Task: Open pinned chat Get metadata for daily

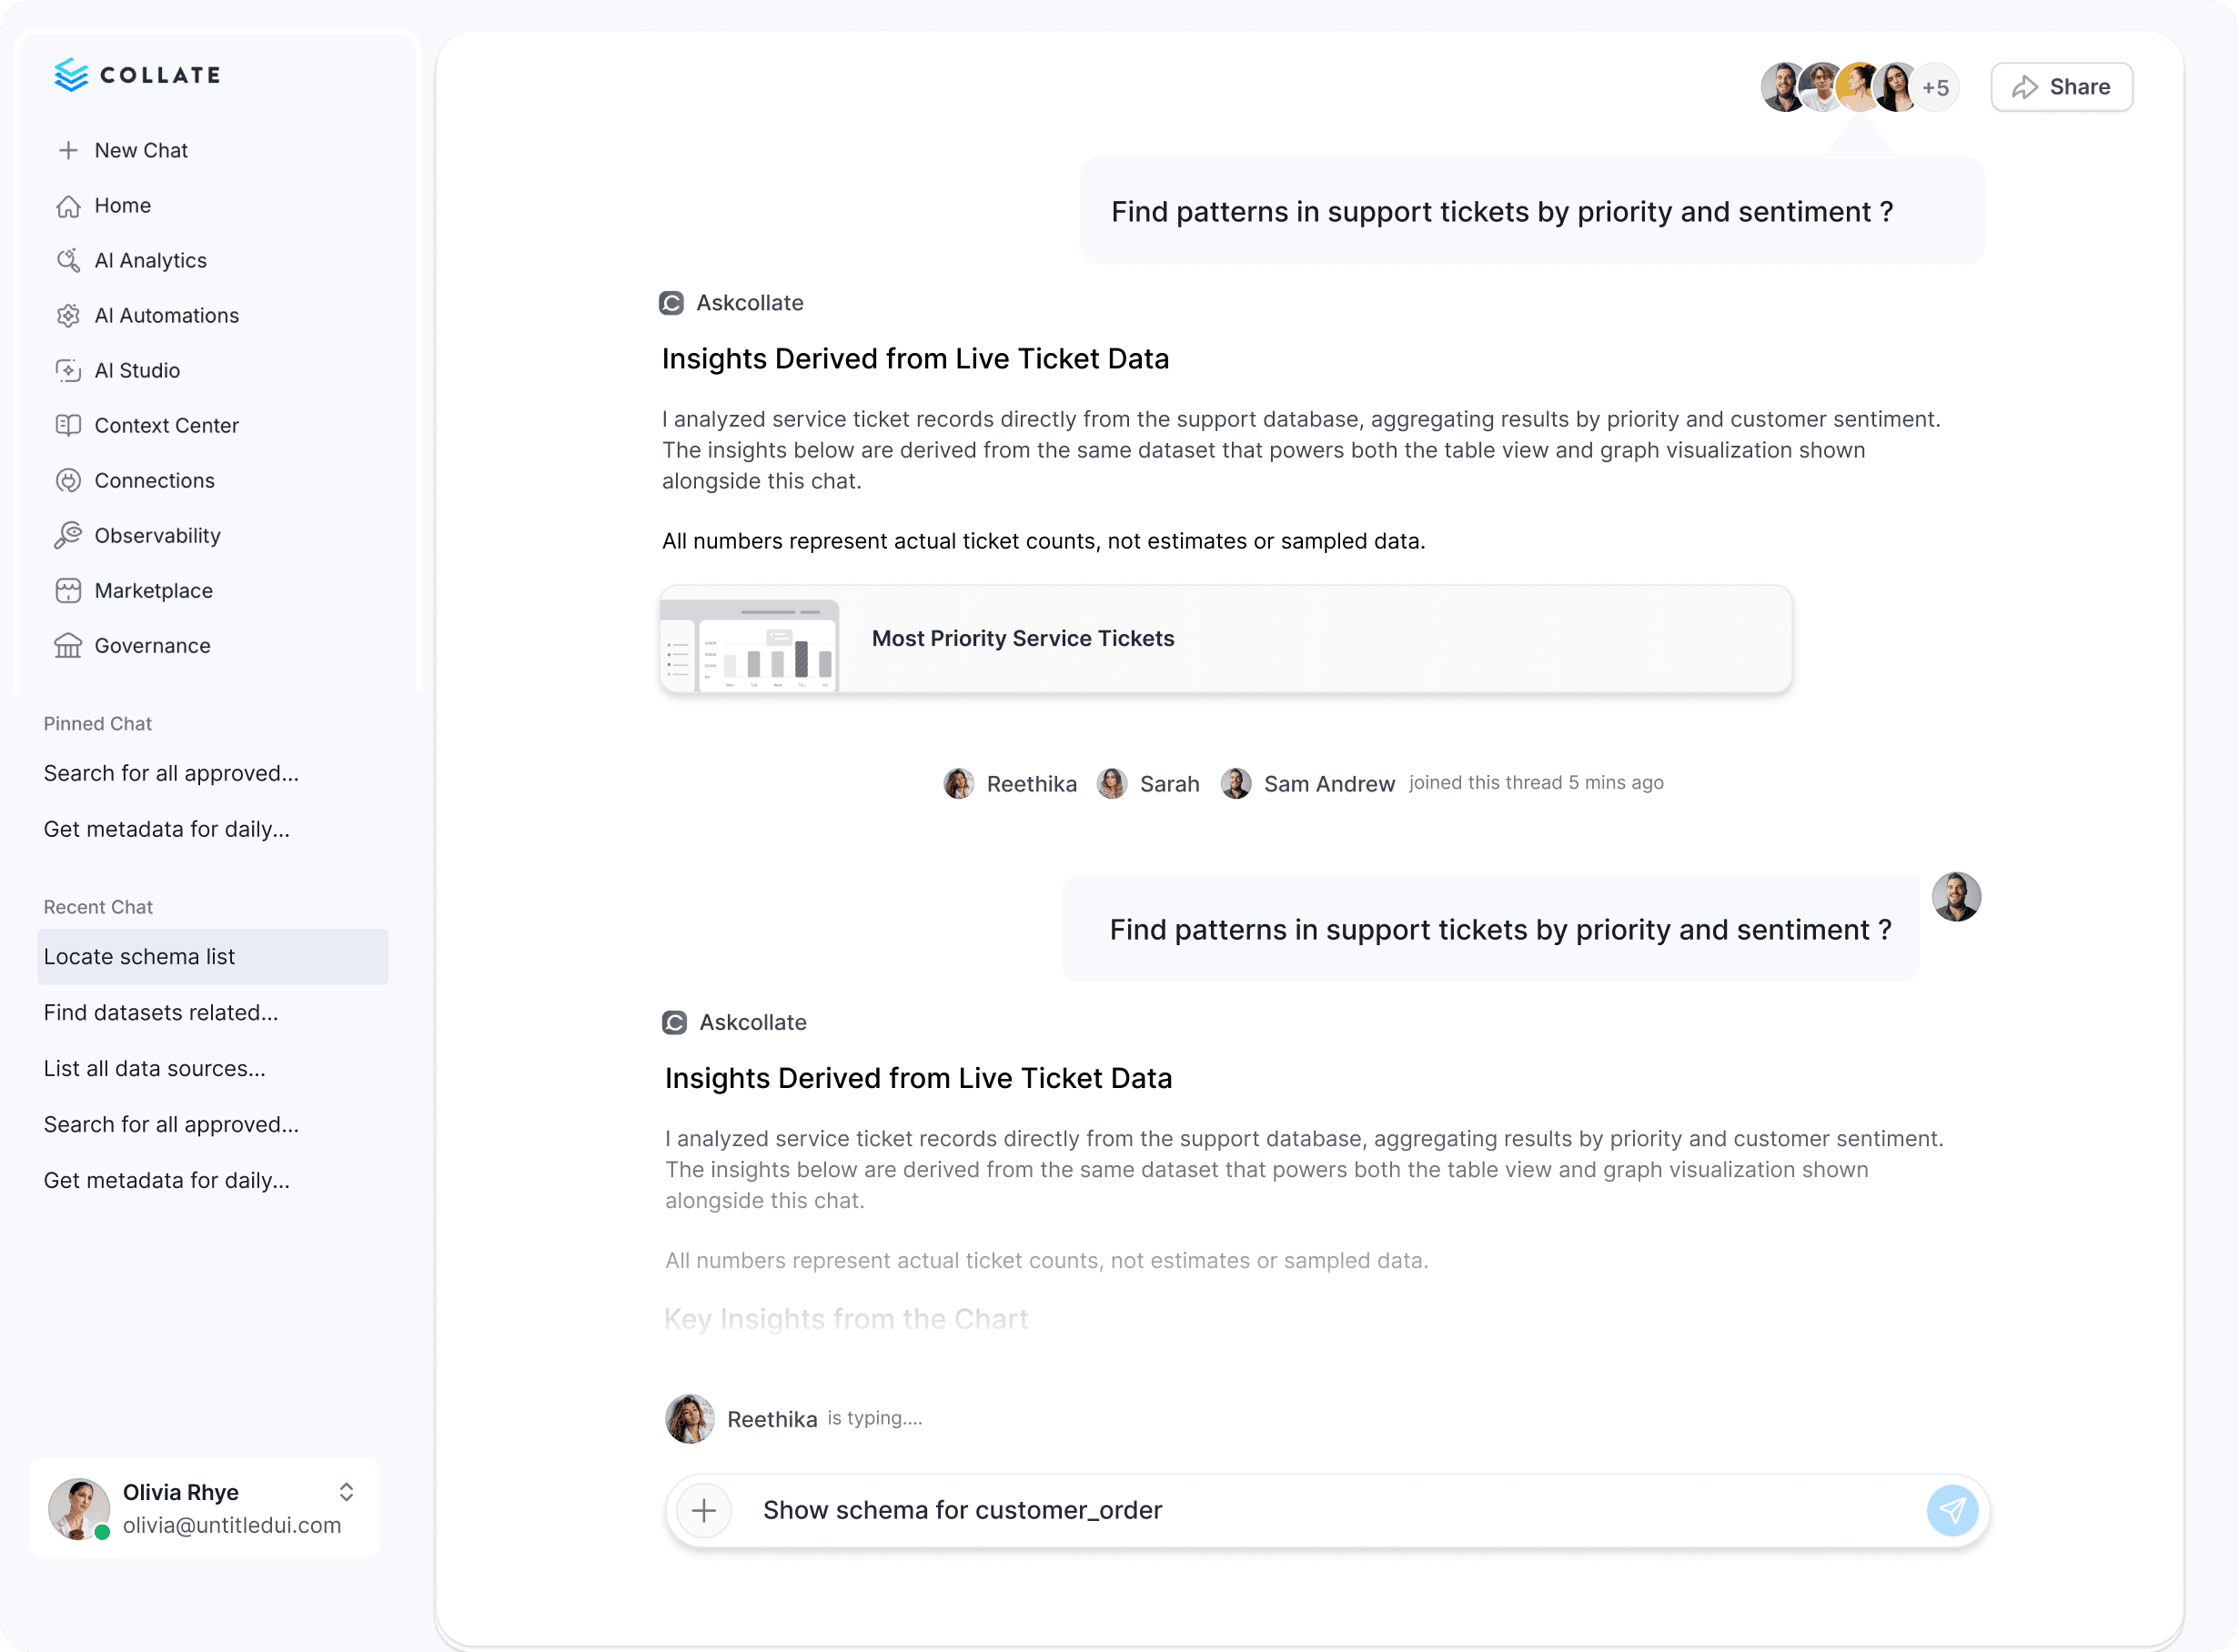Action: (167, 828)
